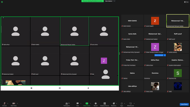This screenshot has width=190, height=107.
Task: Click kania shafa tile in shared screen
Action: (x=104, y=31)
